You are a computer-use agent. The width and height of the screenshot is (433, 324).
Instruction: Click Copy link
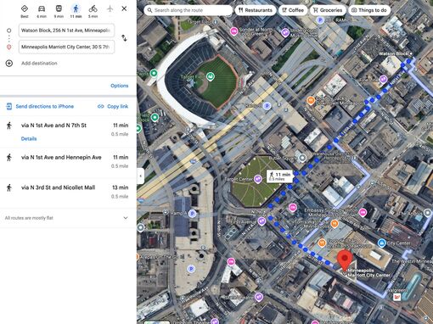[x=113, y=107]
